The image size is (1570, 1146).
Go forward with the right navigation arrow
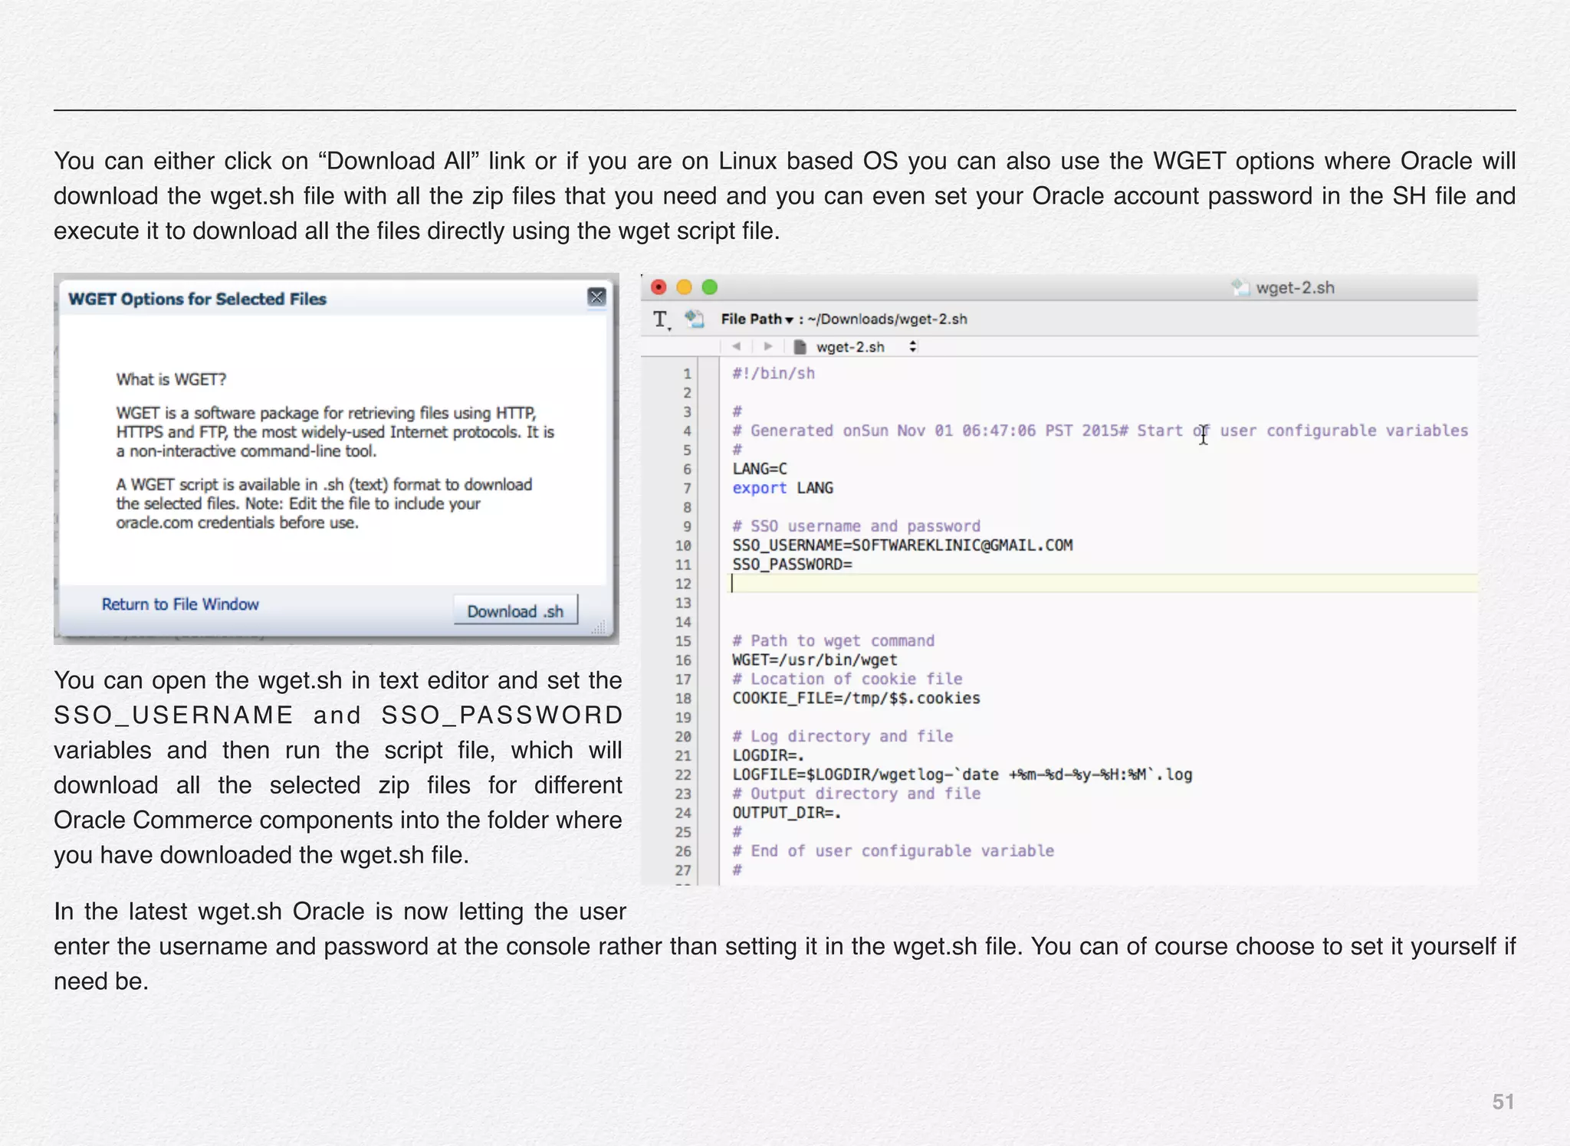(767, 346)
